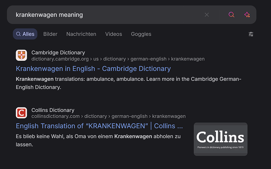The height and width of the screenshot is (169, 271).
Task: Open the "English Translation of KRANKENWAGEN" Collins link
Action: (99, 126)
